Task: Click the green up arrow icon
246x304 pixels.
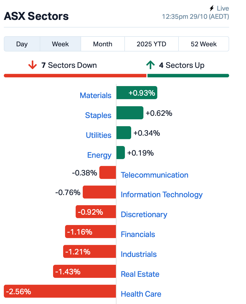Action: pyautogui.click(x=150, y=65)
